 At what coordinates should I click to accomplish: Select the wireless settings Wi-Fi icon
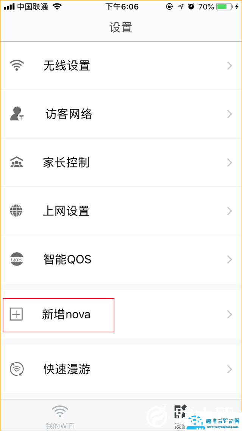(x=17, y=65)
